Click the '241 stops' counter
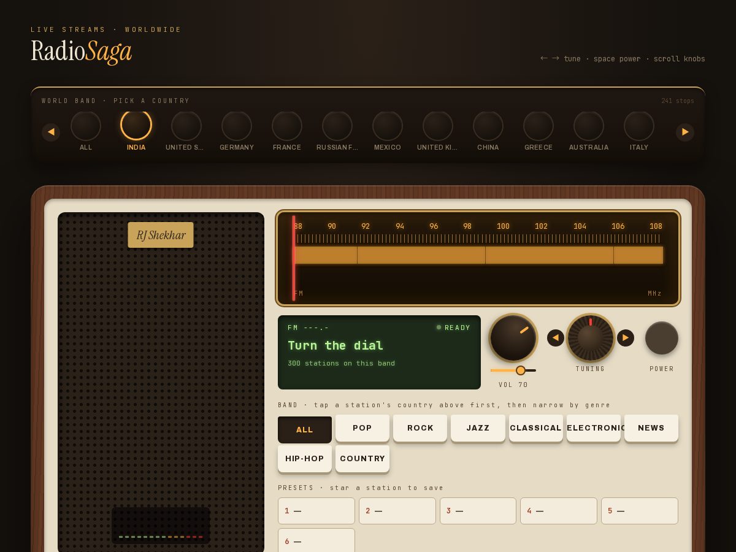The width and height of the screenshot is (736, 552). coord(678,101)
